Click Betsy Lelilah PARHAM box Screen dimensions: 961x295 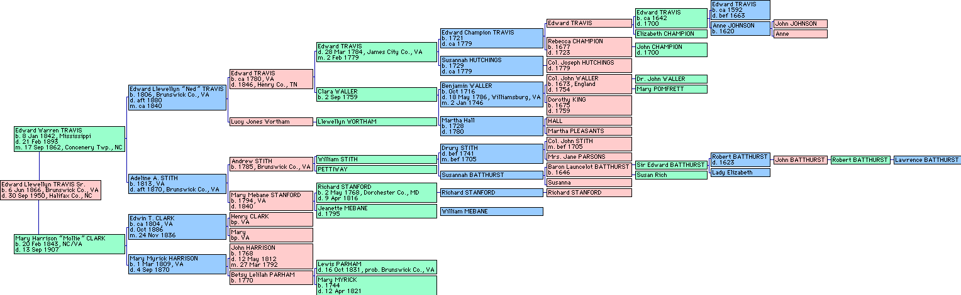tap(270, 277)
